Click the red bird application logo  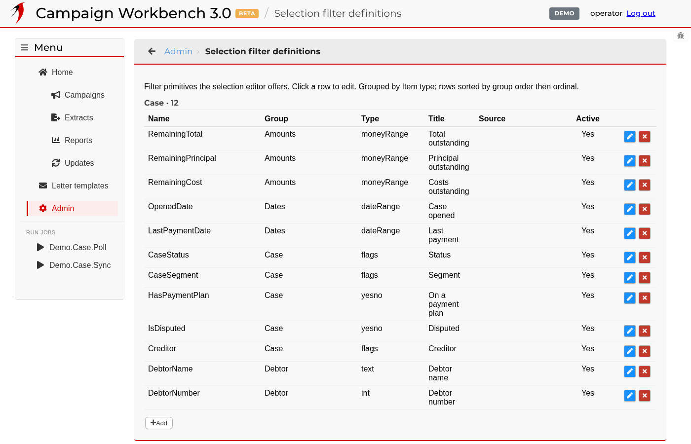click(18, 13)
